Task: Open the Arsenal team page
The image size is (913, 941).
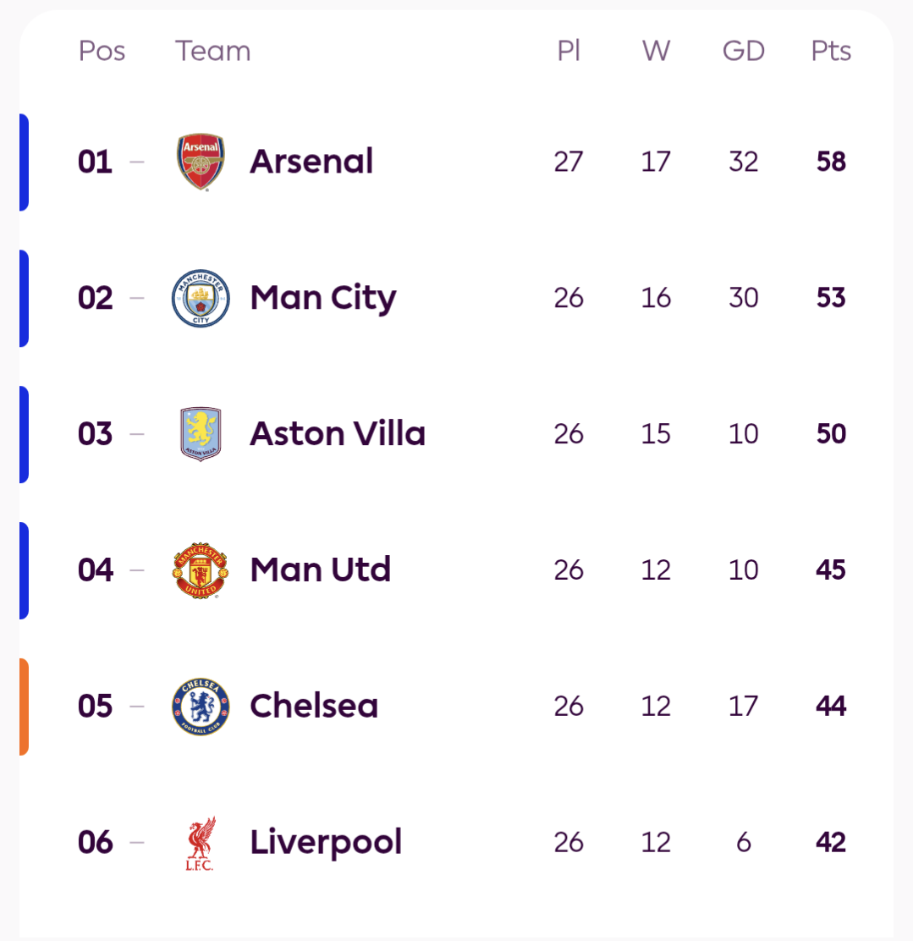Action: (311, 162)
